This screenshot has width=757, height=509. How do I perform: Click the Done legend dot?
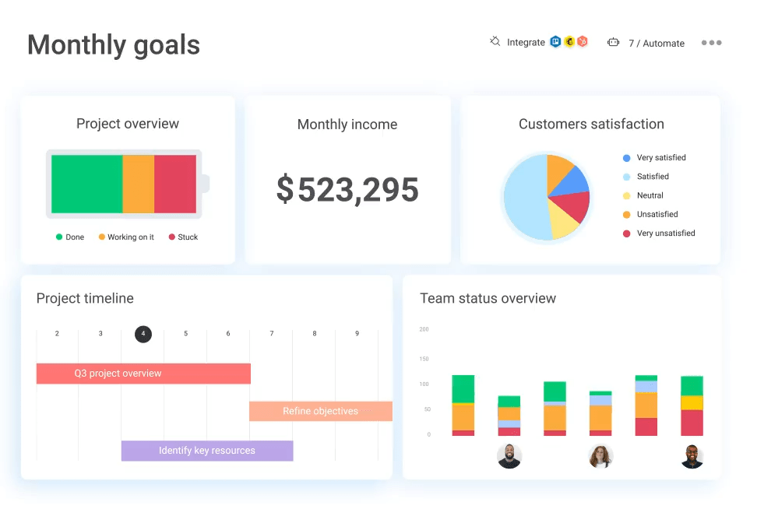click(59, 237)
